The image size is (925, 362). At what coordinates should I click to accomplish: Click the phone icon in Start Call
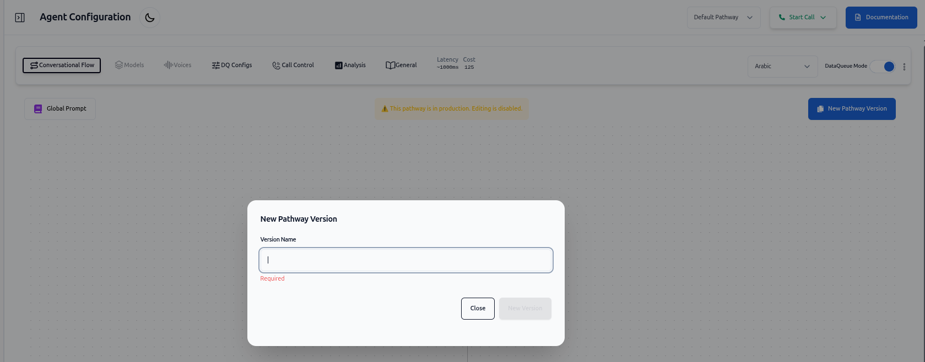coord(782,18)
